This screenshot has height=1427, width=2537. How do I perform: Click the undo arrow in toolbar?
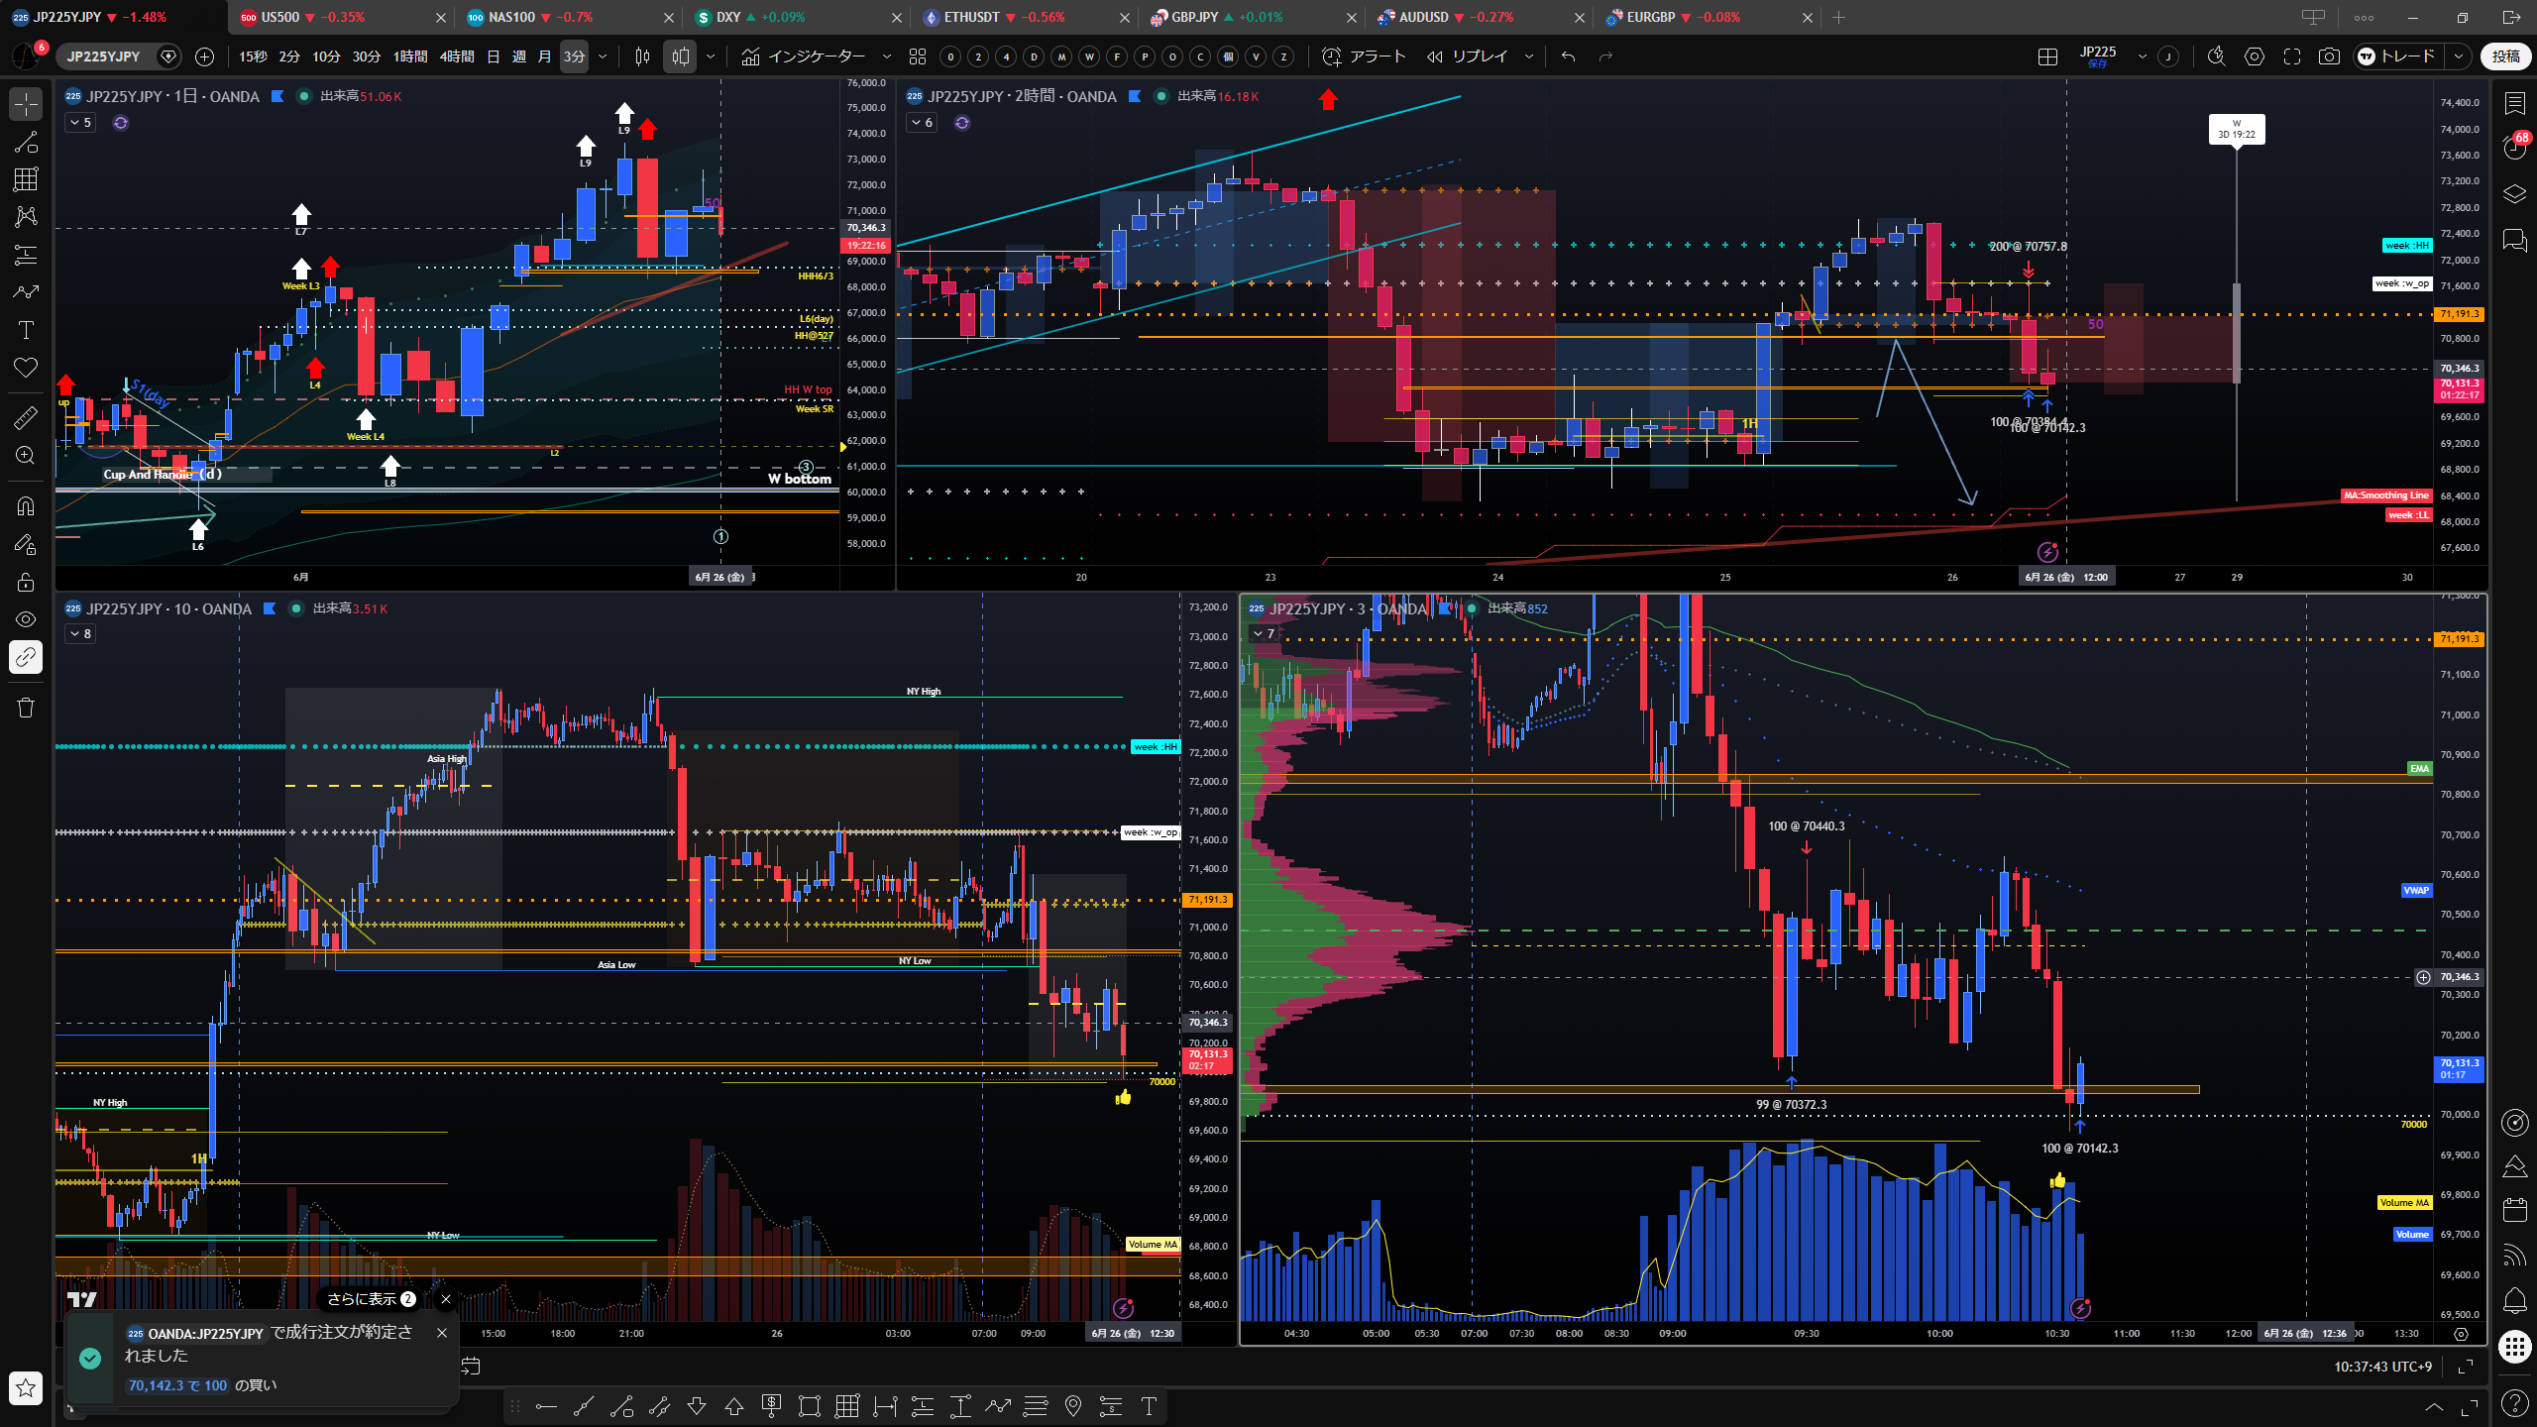(x=1568, y=56)
